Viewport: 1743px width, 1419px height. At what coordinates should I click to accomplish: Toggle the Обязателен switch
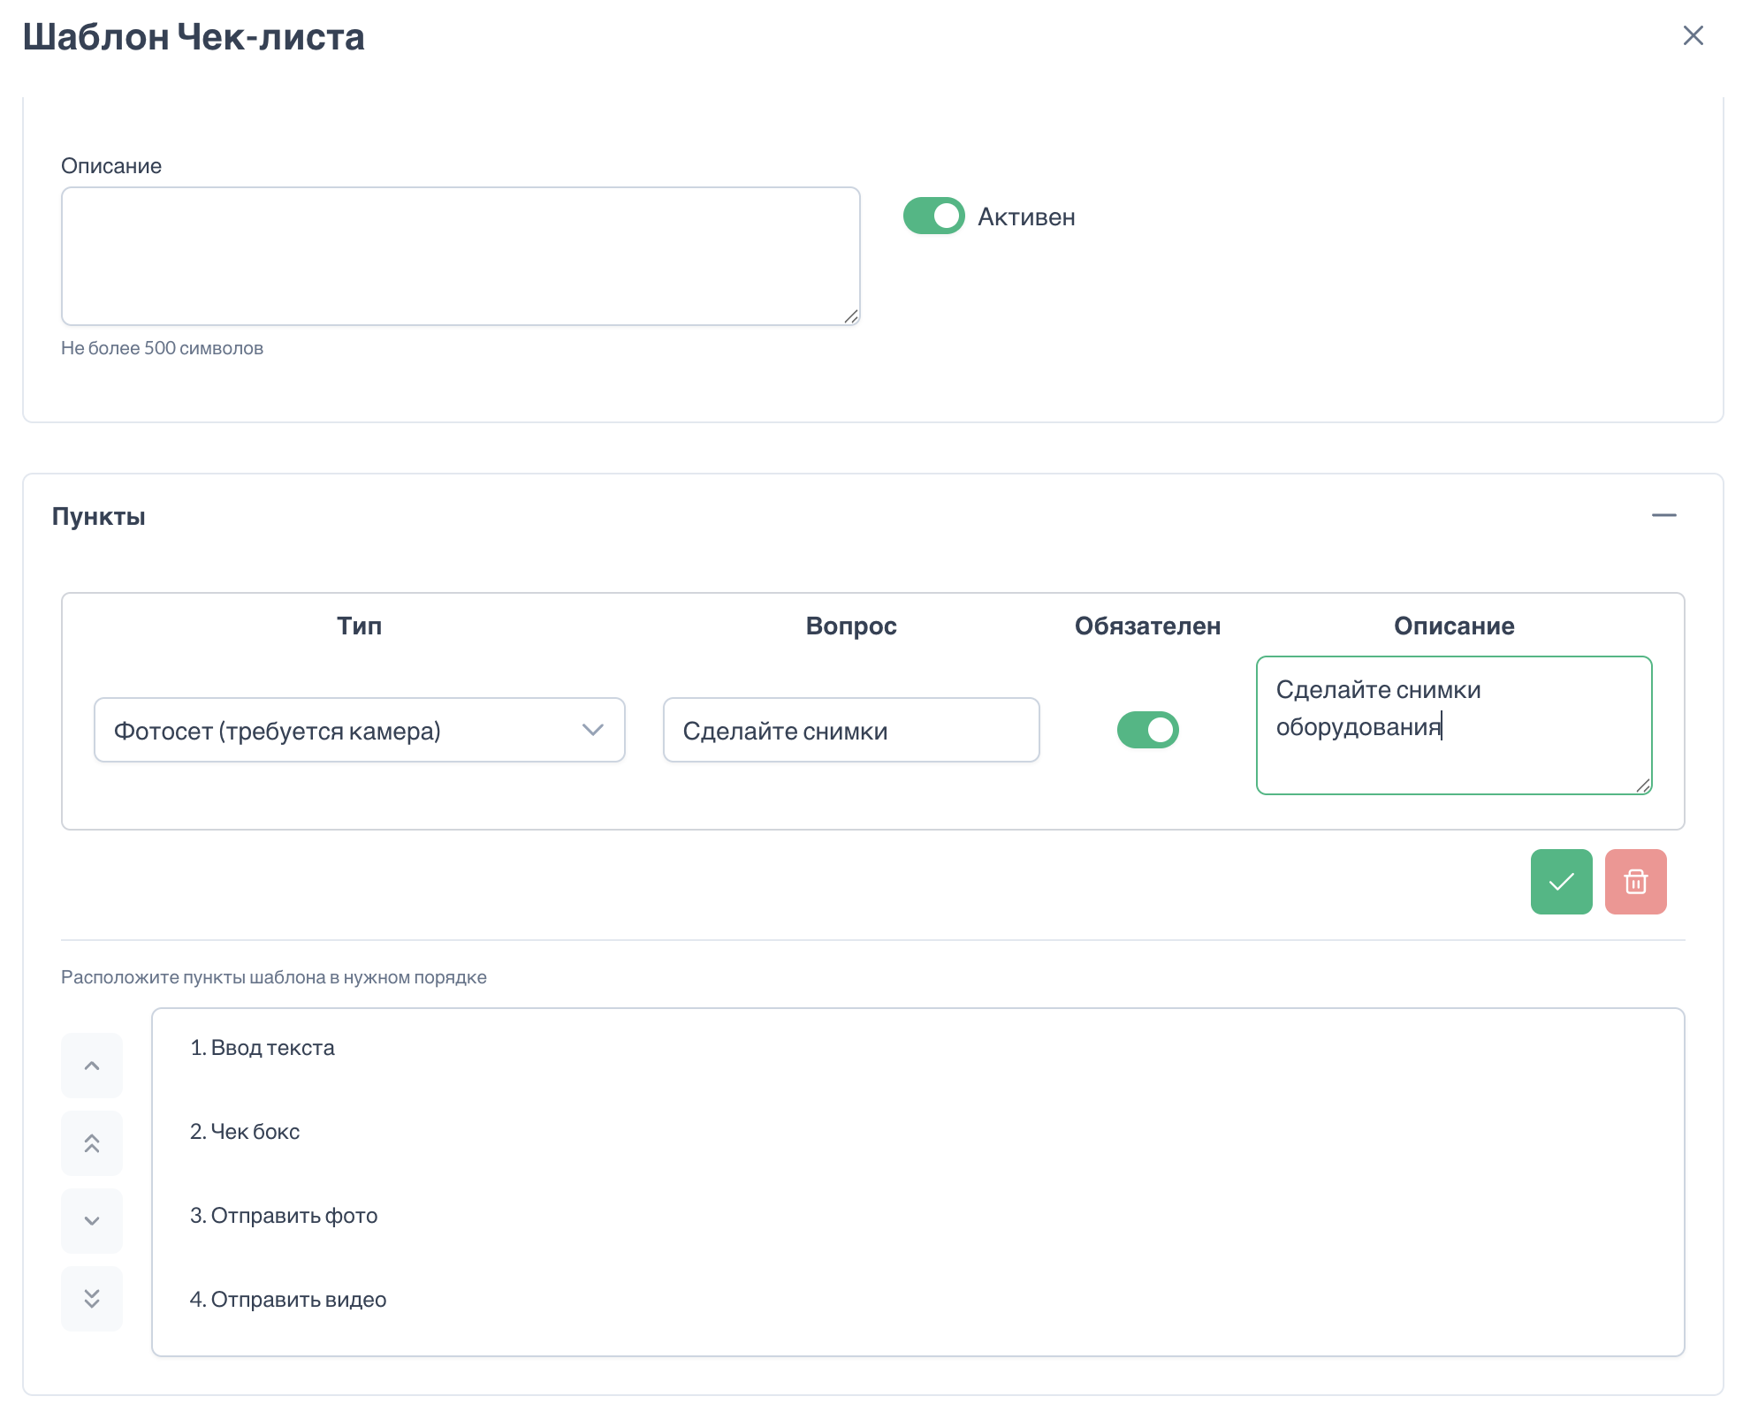coord(1147,731)
